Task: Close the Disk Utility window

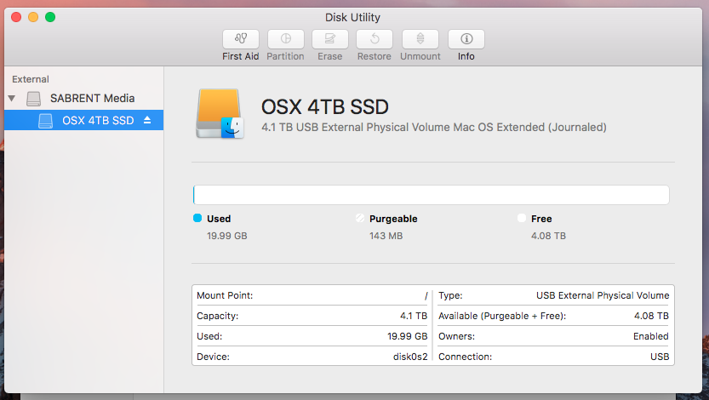Action: (16, 17)
